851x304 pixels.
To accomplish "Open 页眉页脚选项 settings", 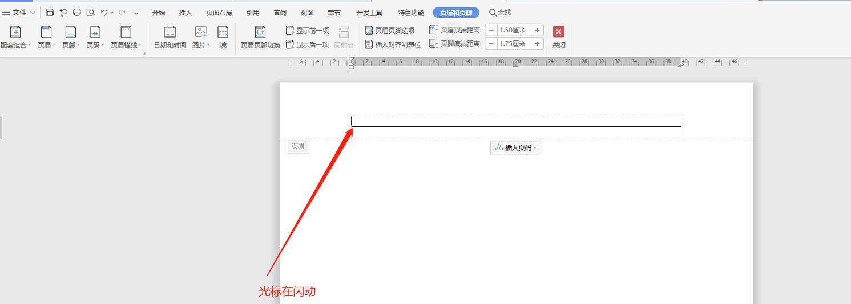I will 390,30.
